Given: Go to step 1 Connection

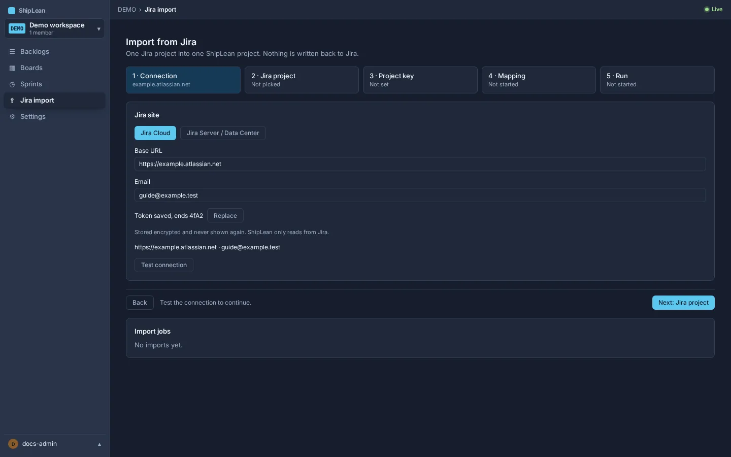Looking at the screenshot, I should pyautogui.click(x=183, y=80).
